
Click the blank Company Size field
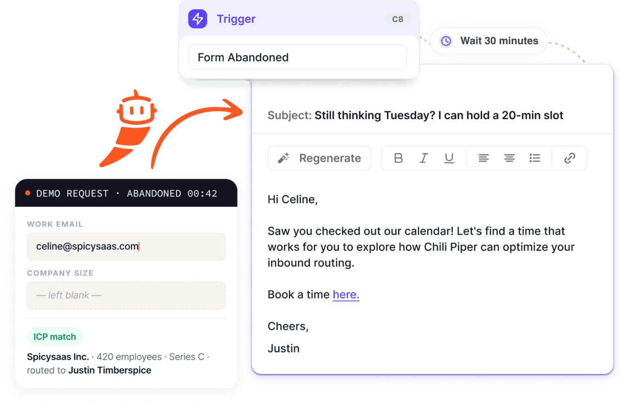(126, 295)
